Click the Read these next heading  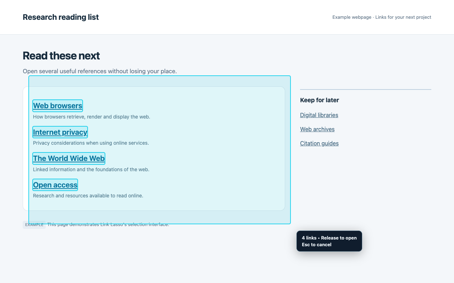tap(61, 56)
